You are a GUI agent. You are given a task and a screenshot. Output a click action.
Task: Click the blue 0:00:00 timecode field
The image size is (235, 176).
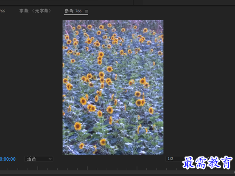click(8, 159)
